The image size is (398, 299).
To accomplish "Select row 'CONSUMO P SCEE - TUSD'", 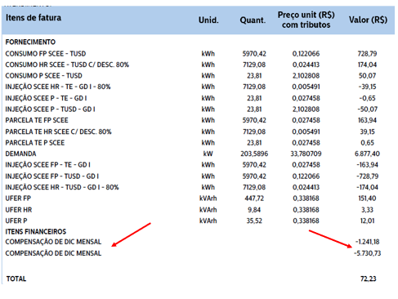I will (43, 76).
